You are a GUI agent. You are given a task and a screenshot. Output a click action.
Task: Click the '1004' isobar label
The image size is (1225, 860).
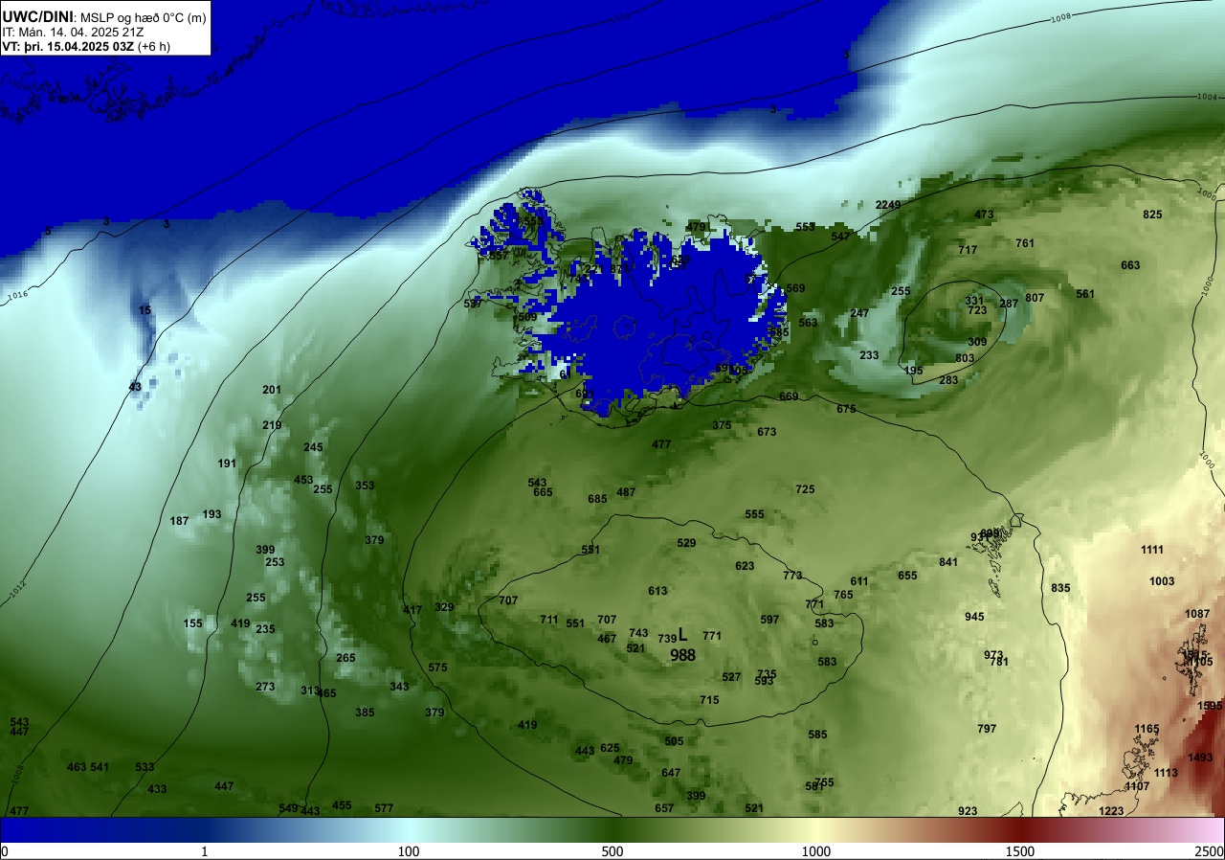1207,97
